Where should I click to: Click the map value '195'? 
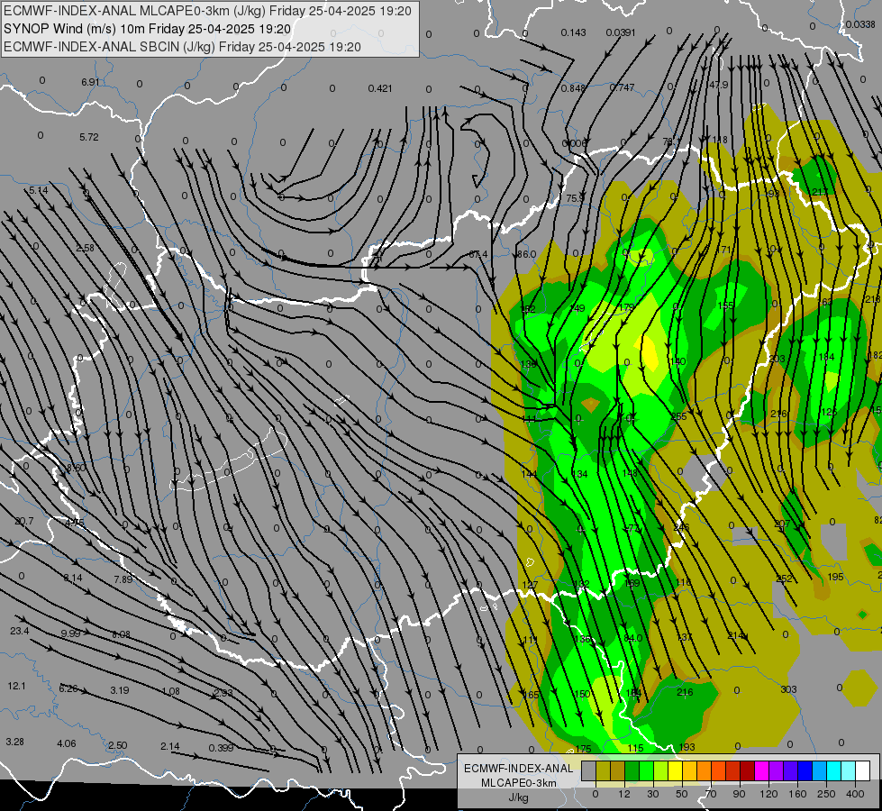[x=835, y=577]
